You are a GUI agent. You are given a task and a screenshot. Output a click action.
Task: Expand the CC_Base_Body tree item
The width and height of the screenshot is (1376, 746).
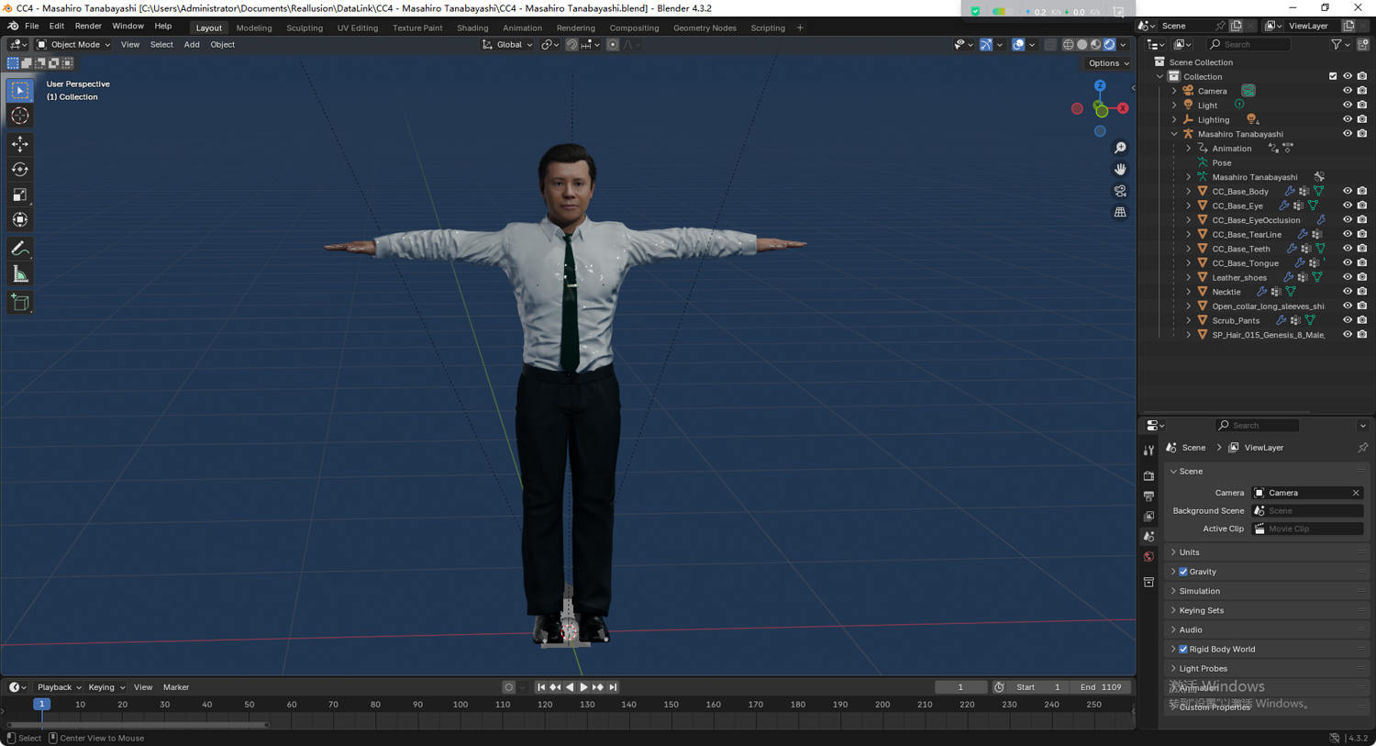click(x=1189, y=192)
